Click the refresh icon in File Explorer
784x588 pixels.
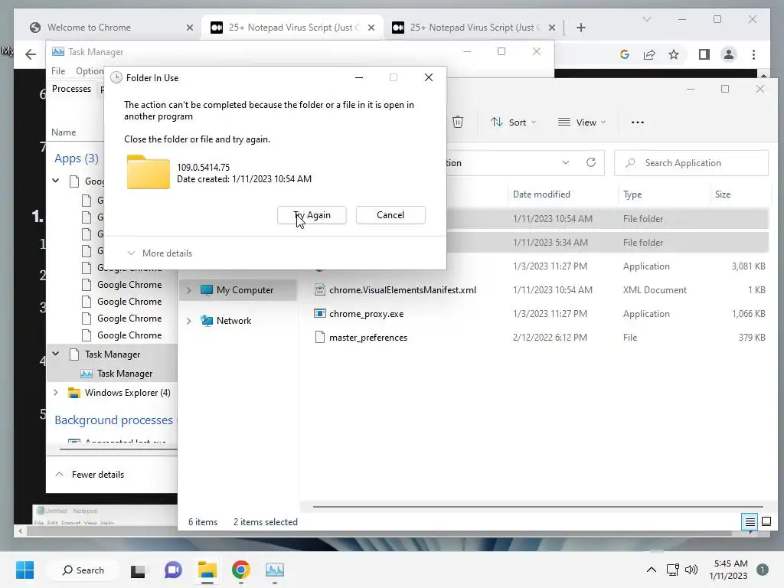[x=591, y=162]
